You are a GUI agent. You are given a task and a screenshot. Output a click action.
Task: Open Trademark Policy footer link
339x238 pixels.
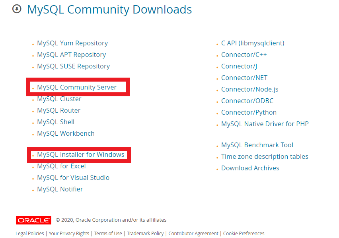click(145, 234)
